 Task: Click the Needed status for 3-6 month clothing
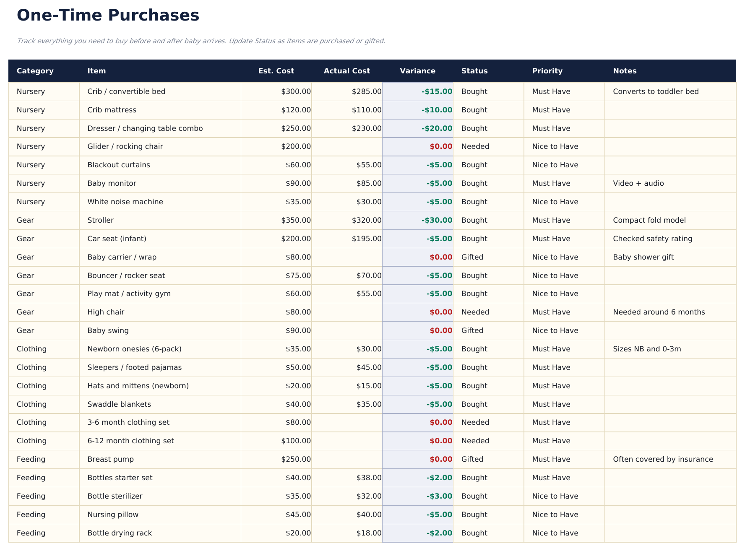[x=475, y=422]
